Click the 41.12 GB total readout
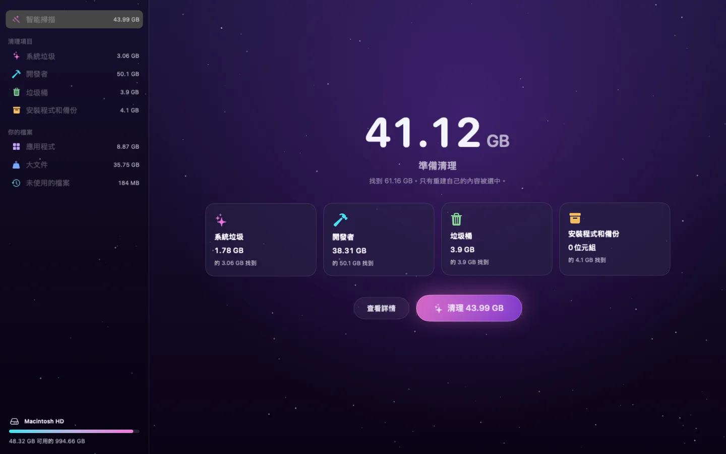This screenshot has width=726, height=454. point(437,133)
